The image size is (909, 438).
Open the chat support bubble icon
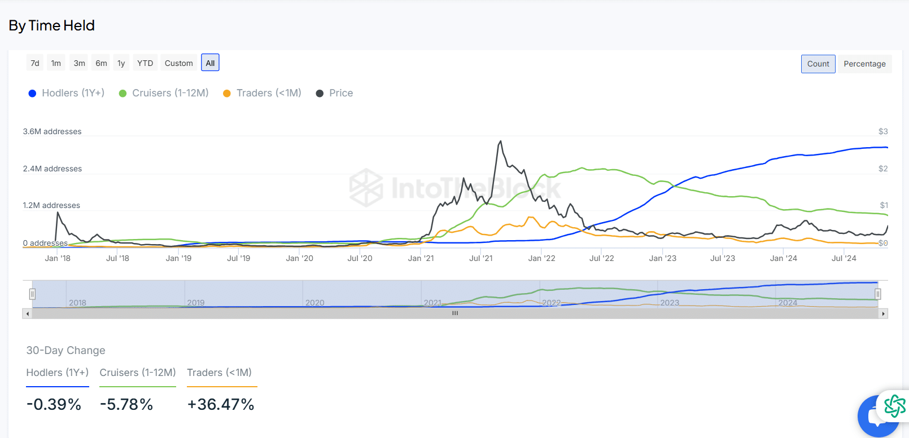coord(877,418)
